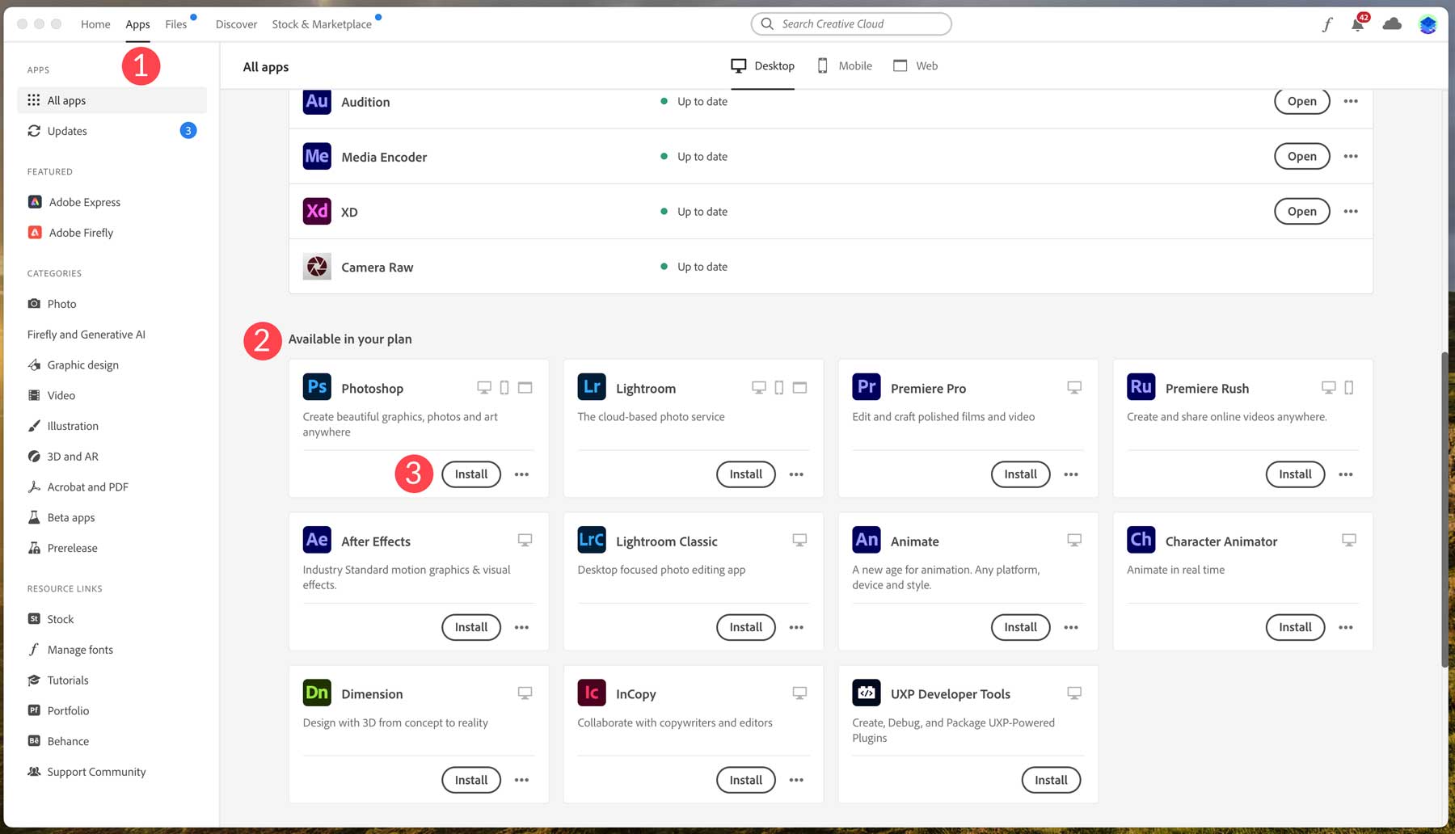Image resolution: width=1455 pixels, height=834 pixels.
Task: Switch to the Mobile tab
Action: point(845,65)
